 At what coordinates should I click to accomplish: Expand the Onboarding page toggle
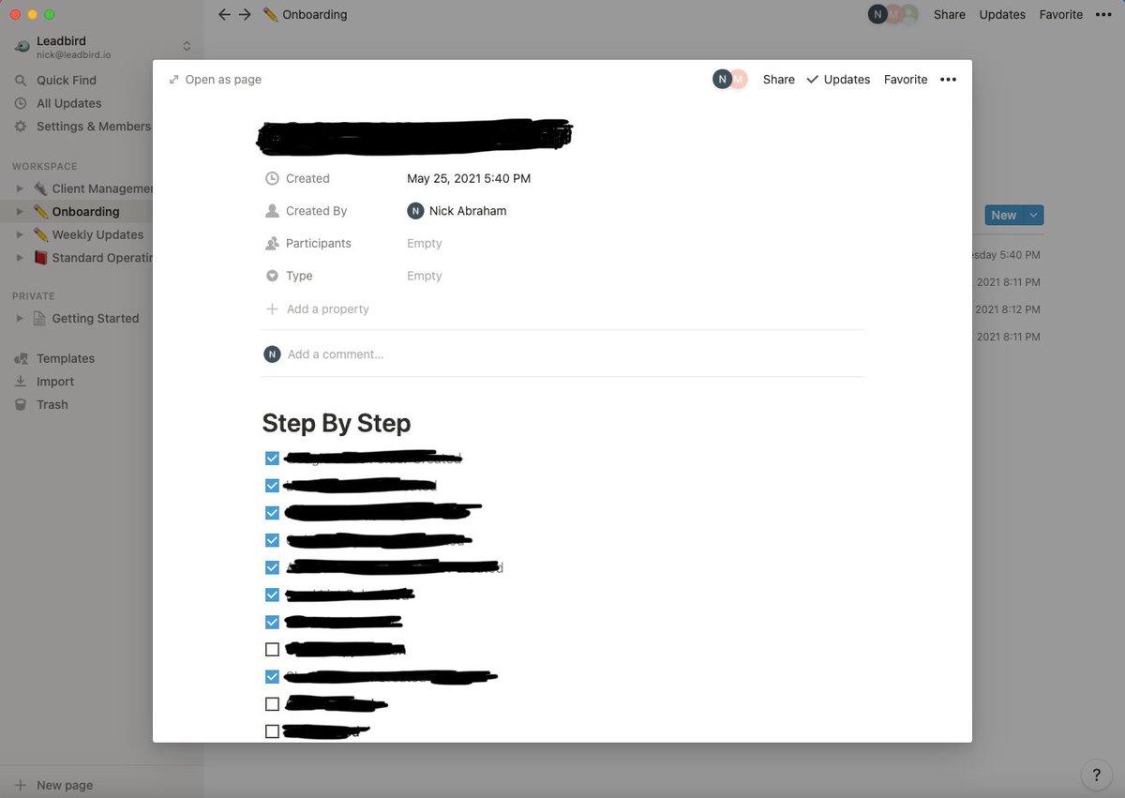point(20,212)
